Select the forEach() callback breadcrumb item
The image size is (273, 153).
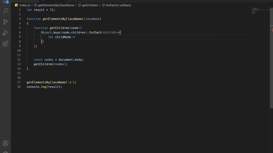[x=119, y=5]
